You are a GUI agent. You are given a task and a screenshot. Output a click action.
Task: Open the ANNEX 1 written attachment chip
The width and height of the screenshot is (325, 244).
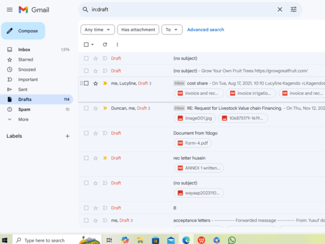[199, 168]
